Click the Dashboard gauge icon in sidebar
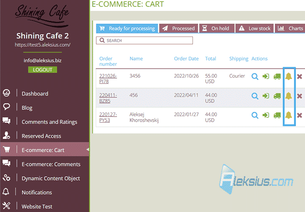 [x=7, y=93]
